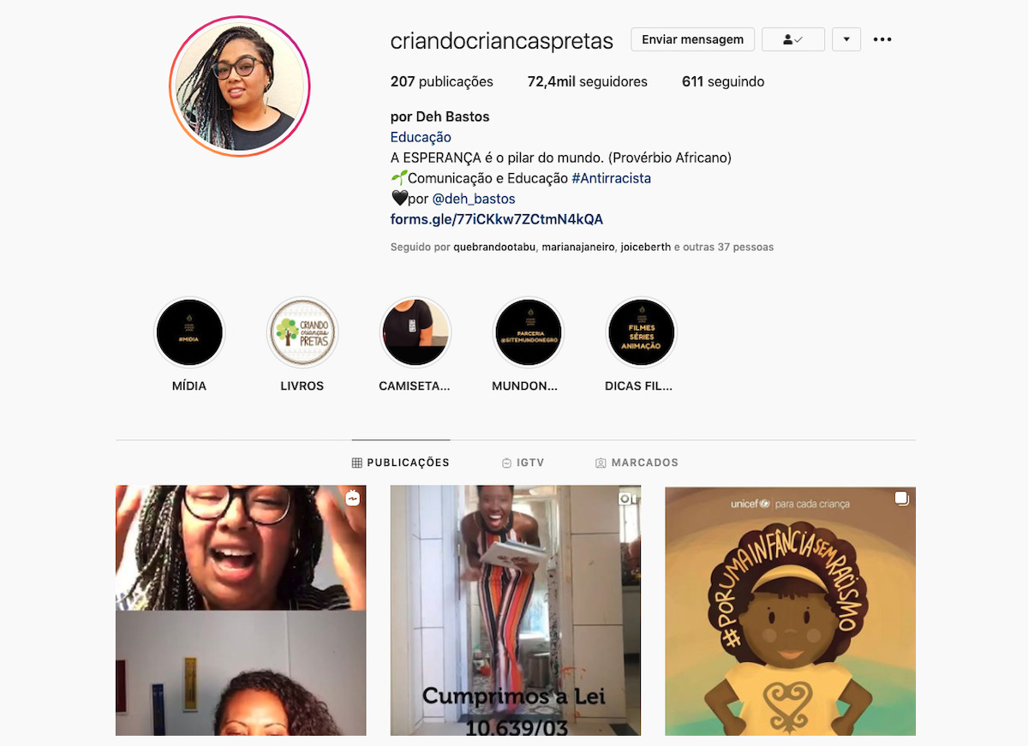Open the DICAS FIL... highlight circle
1028x746 pixels.
pos(641,332)
